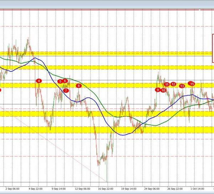Click red marker number 6
The image size is (214, 194).
coord(65,81)
